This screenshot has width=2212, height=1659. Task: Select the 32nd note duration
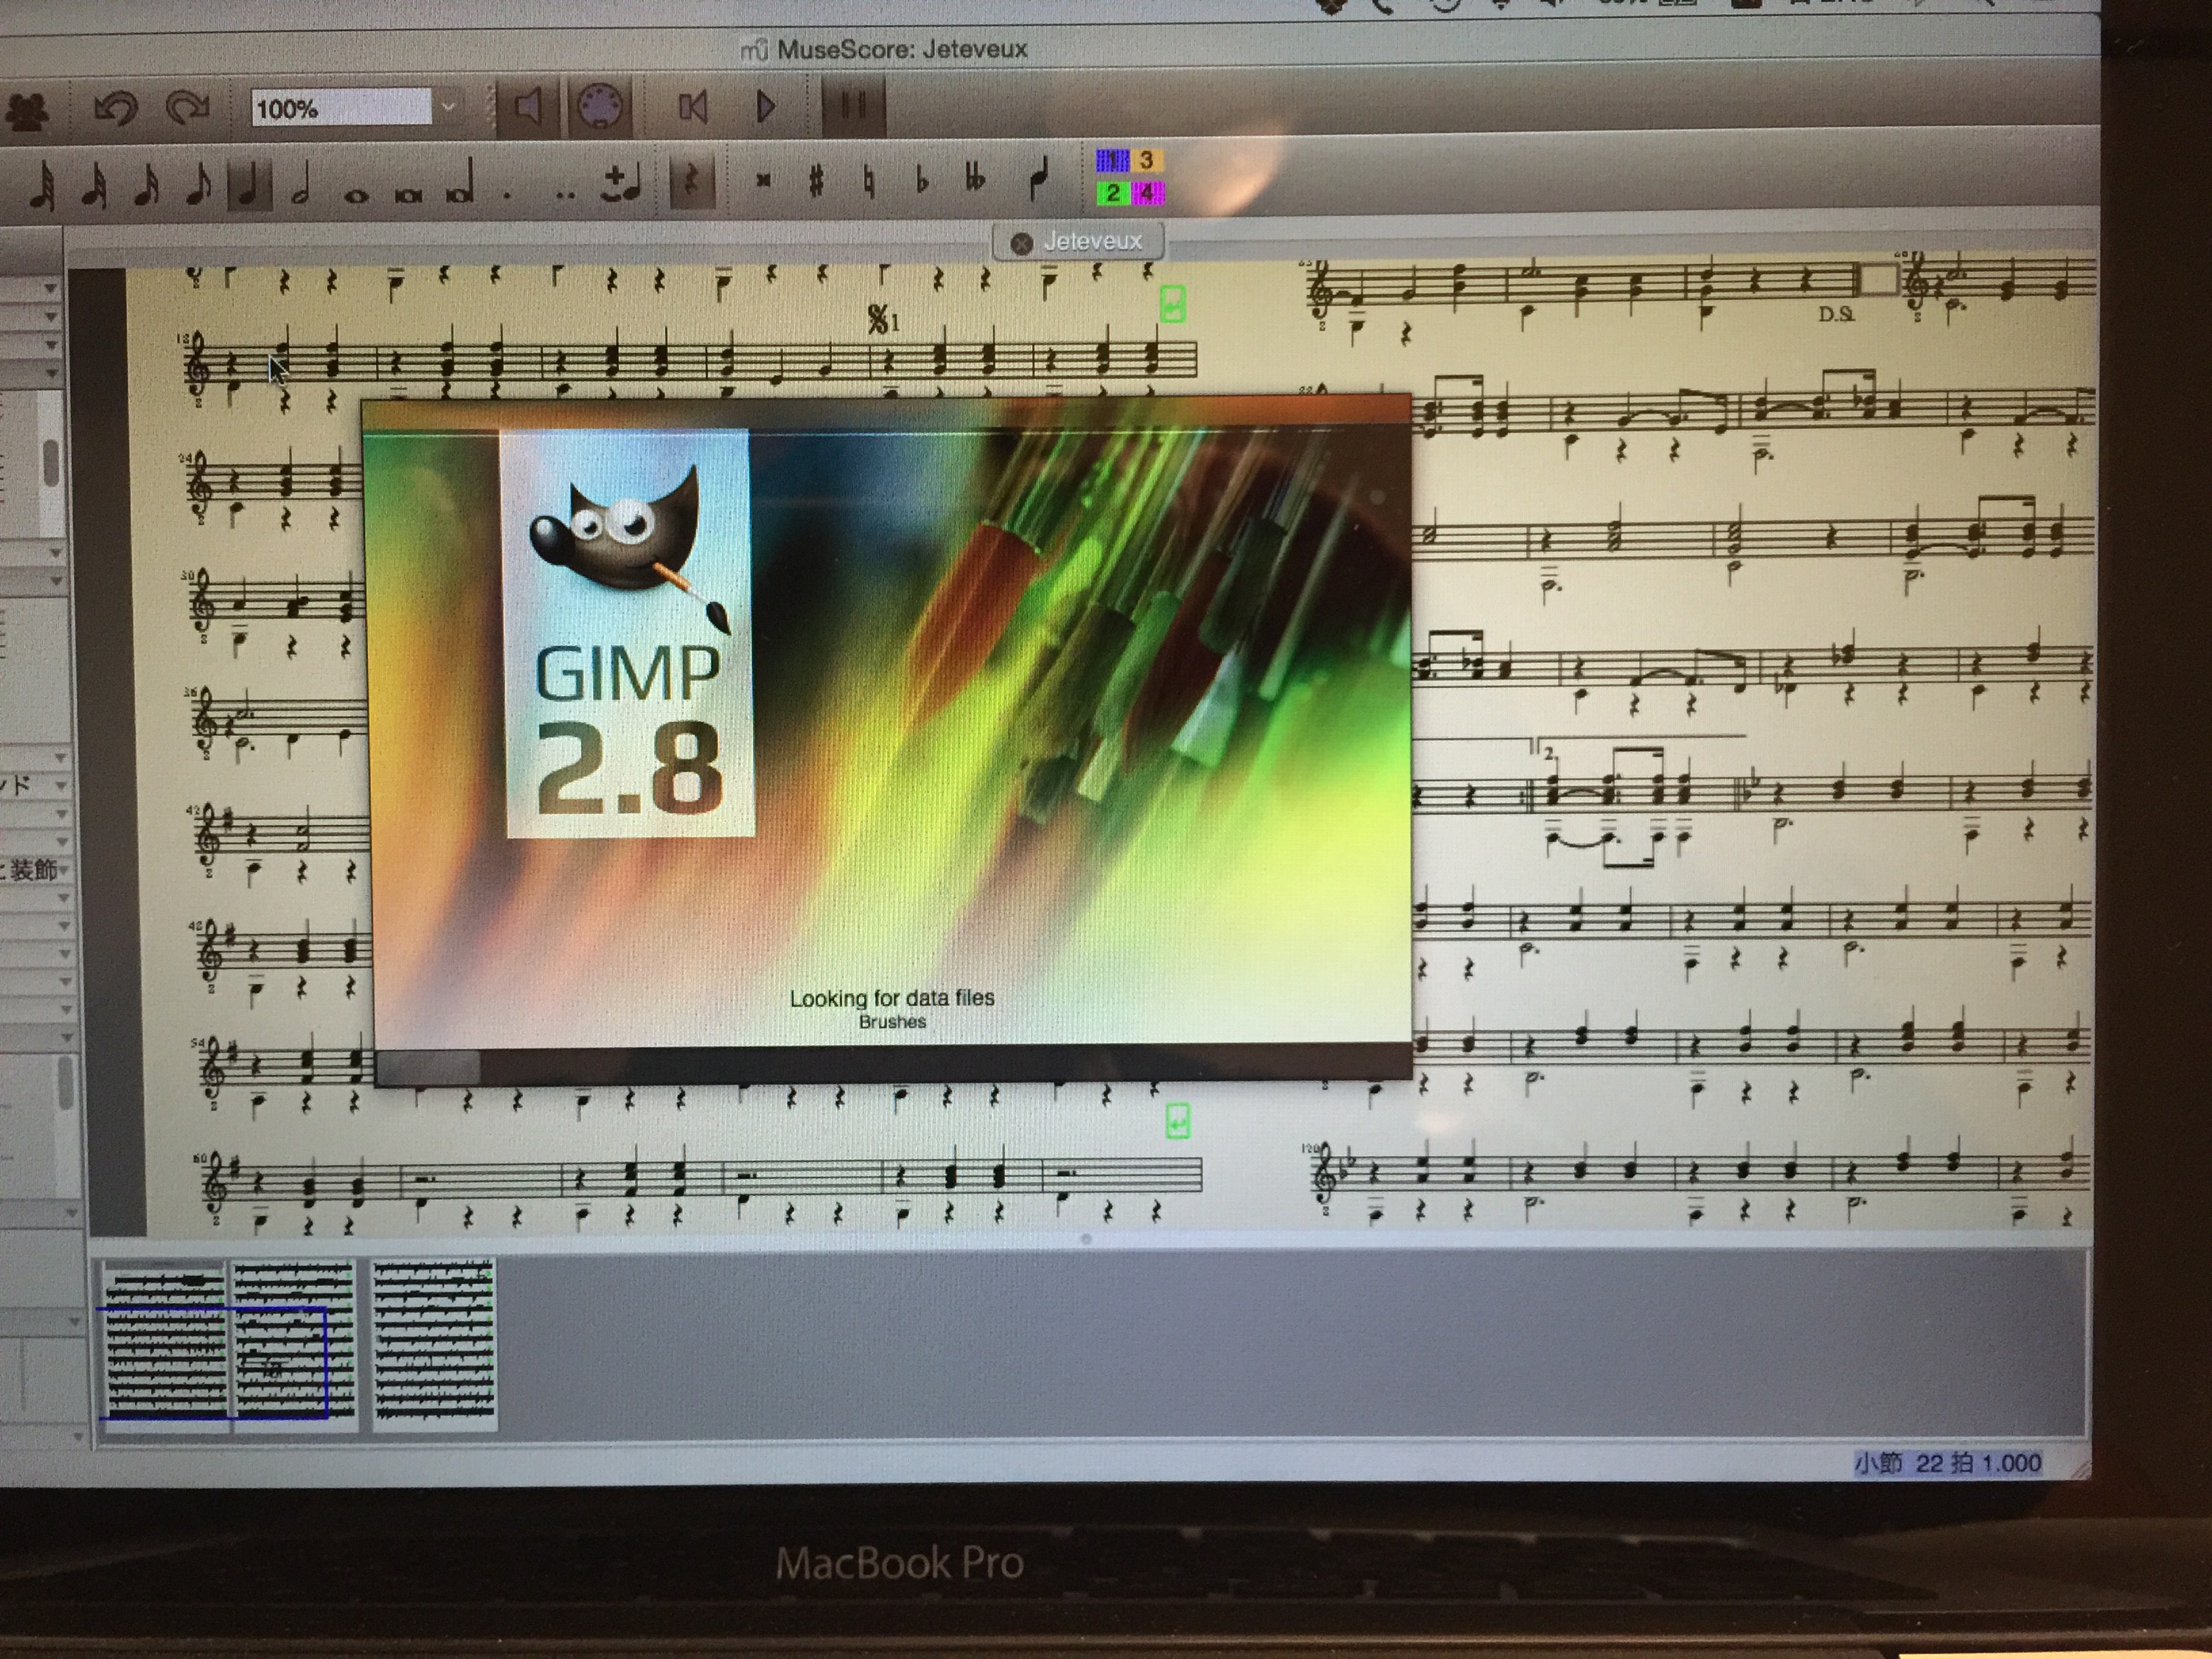(94, 185)
